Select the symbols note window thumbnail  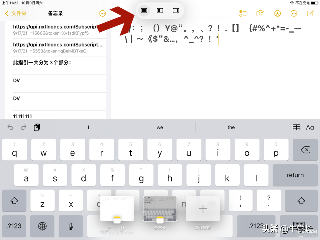(117, 209)
